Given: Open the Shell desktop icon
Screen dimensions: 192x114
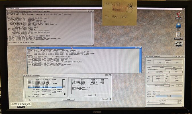Looking at the screenshot, I should point(179,26).
